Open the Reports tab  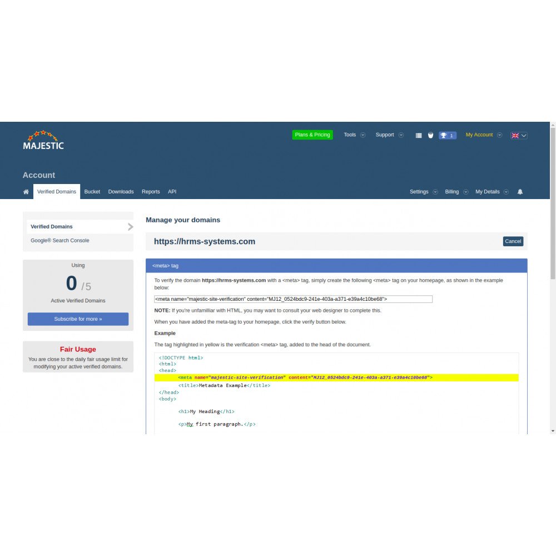coord(151,191)
